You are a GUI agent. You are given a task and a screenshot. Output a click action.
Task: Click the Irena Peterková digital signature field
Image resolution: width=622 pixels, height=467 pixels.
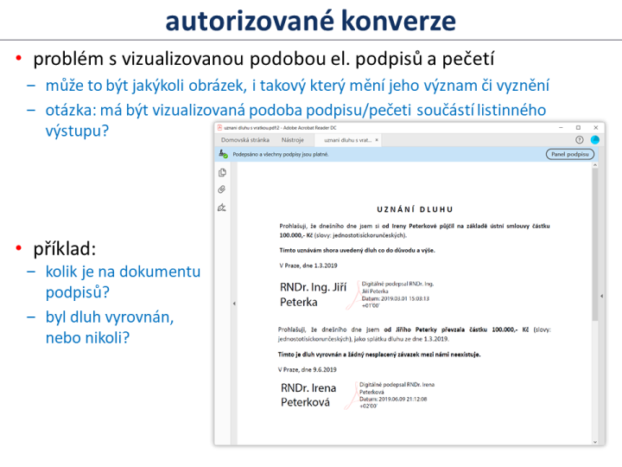coord(357,395)
